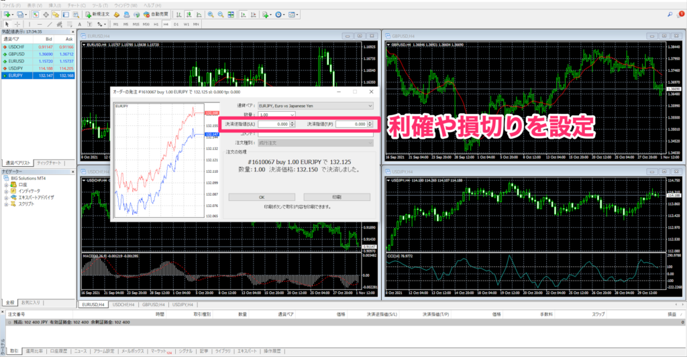Screen dimensions: 687x357
Task: Confirm order with OK button
Action: coord(262,198)
